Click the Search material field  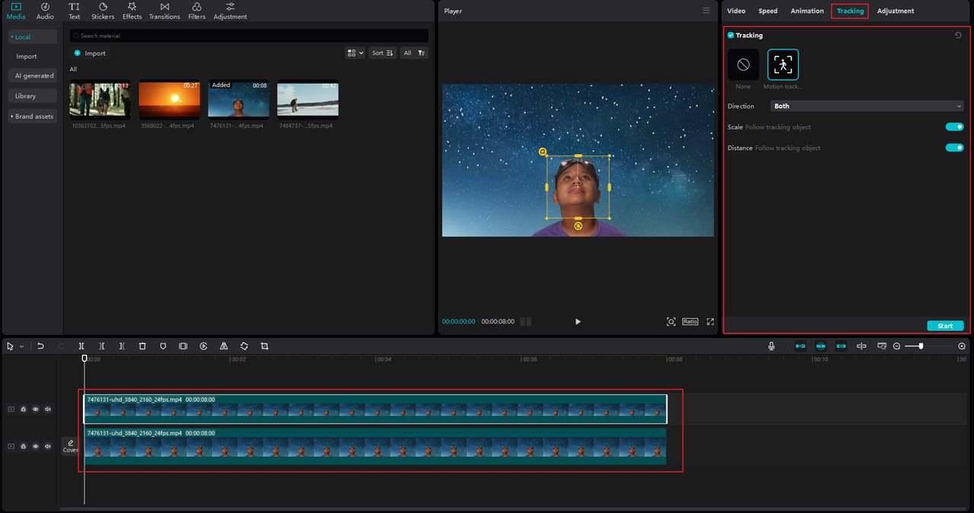coord(249,36)
